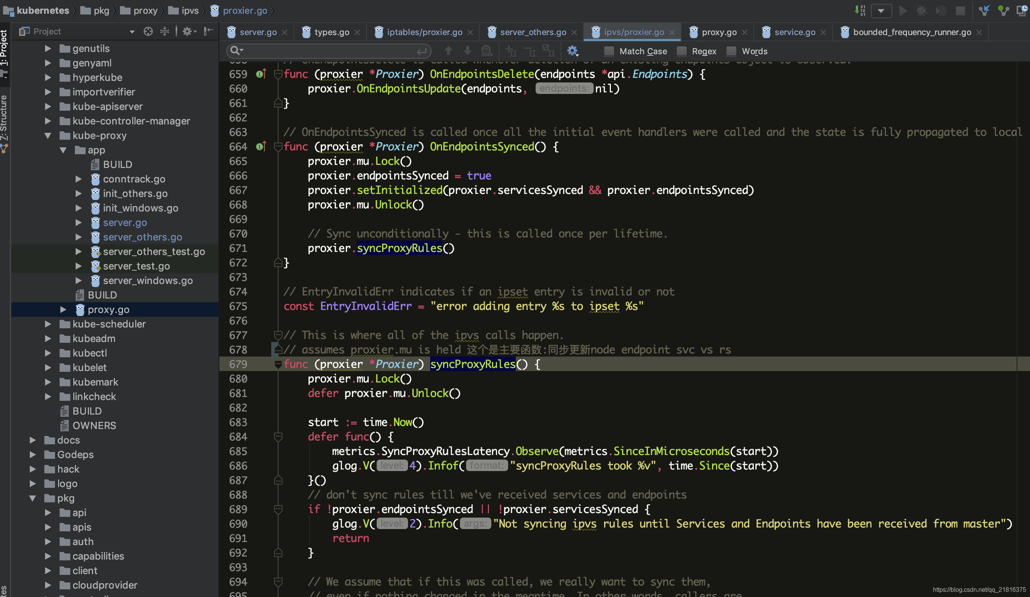Image resolution: width=1030 pixels, height=597 pixels.
Task: Click the collapse all icon in Project panel
Action: [x=164, y=31]
